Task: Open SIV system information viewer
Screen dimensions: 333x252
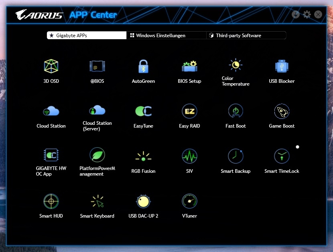Action: click(x=189, y=156)
